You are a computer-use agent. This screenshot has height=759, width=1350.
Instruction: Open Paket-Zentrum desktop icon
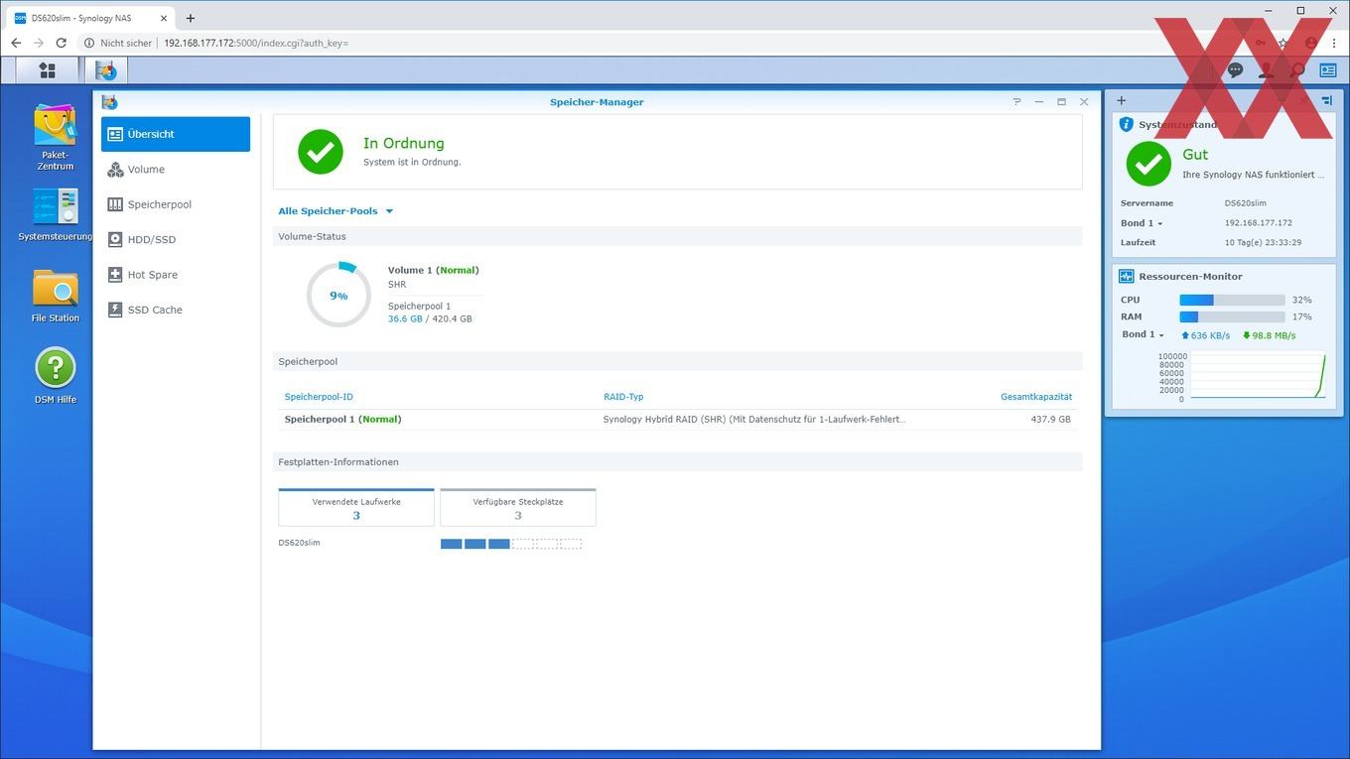click(x=56, y=137)
